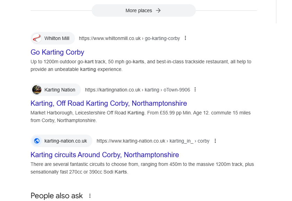Image resolution: width=292 pixels, height=201 pixels.
Task: Click the More places button
Action: pyautogui.click(x=144, y=10)
